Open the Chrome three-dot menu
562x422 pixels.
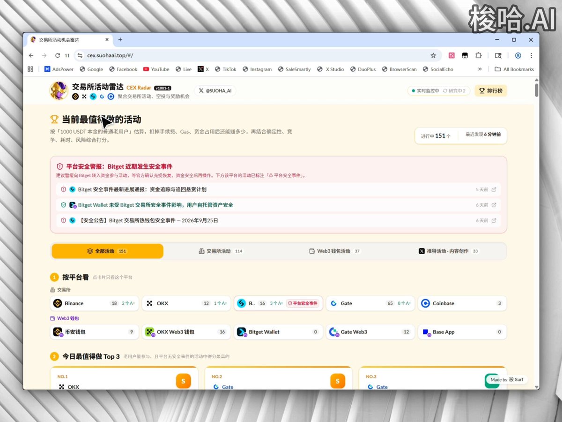point(531,55)
